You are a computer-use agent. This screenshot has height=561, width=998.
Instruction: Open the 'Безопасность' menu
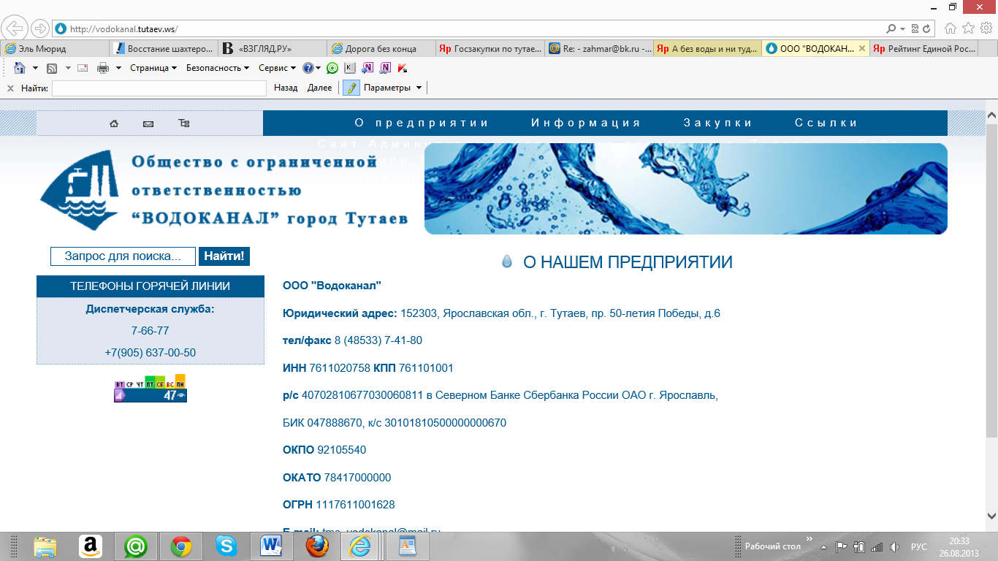click(218, 68)
